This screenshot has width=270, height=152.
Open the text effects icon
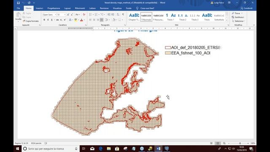click(70, 20)
